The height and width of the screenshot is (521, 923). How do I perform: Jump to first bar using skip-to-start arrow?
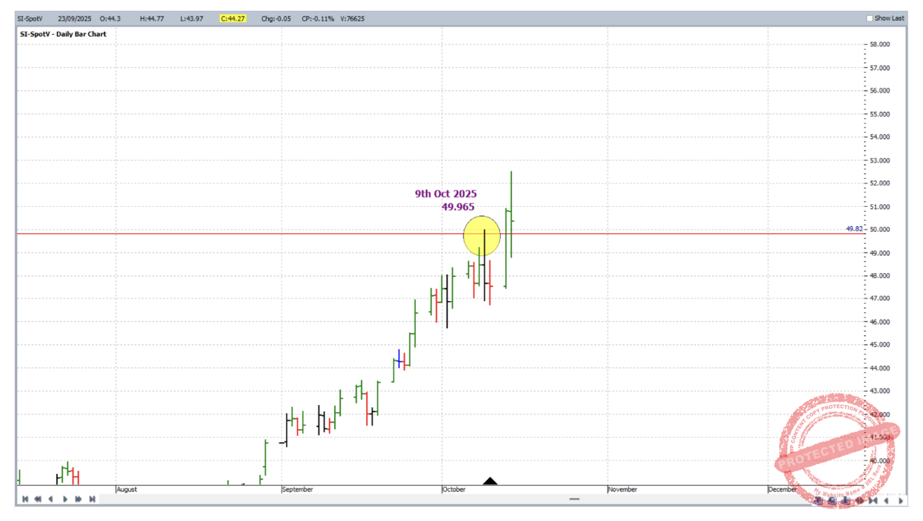coord(25,499)
